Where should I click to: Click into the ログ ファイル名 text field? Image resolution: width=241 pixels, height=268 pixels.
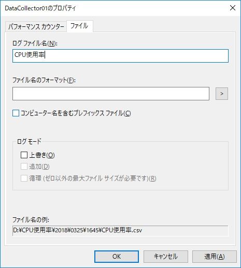tap(120, 56)
